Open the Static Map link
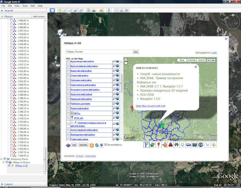Screen dimensions: 241x188 pyautogui.click(x=141, y=106)
